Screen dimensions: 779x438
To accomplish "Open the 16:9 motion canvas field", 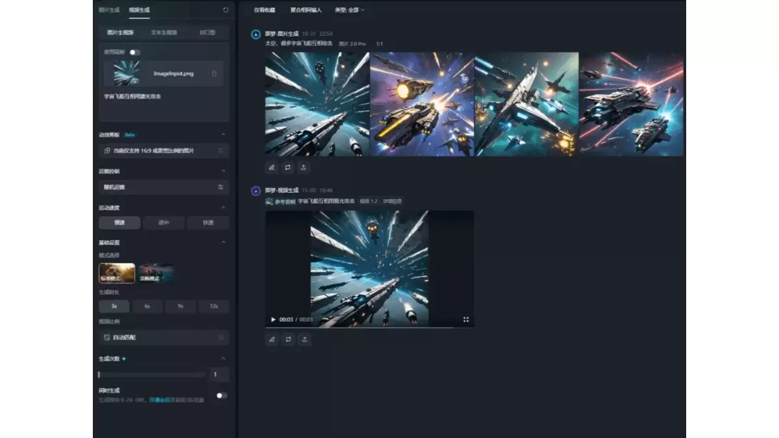I will click(x=164, y=151).
